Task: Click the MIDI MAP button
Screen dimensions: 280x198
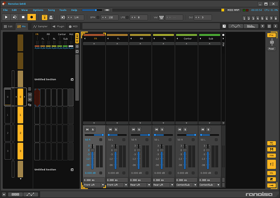Action: [233, 10]
